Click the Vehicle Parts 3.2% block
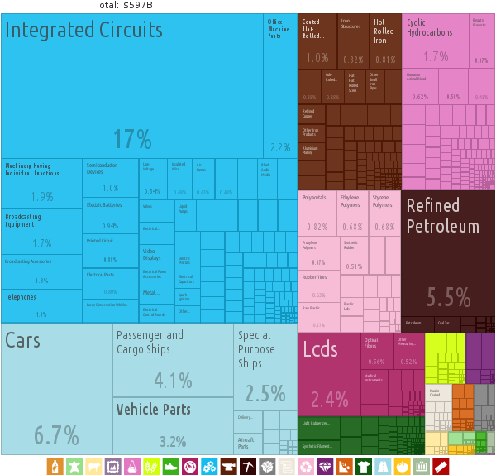Viewport: 496px width, 475px height. [173, 426]
